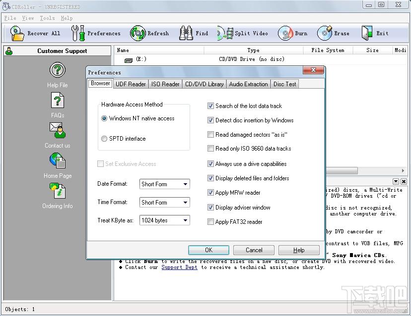Follow the Support Dept link

[179, 267]
